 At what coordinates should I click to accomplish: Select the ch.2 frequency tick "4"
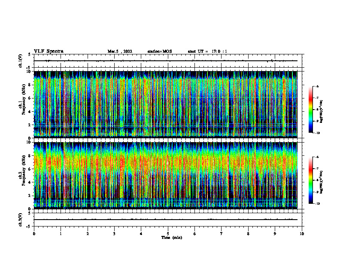30,182
